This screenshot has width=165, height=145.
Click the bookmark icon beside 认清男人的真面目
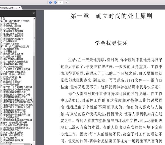click(1, 57)
